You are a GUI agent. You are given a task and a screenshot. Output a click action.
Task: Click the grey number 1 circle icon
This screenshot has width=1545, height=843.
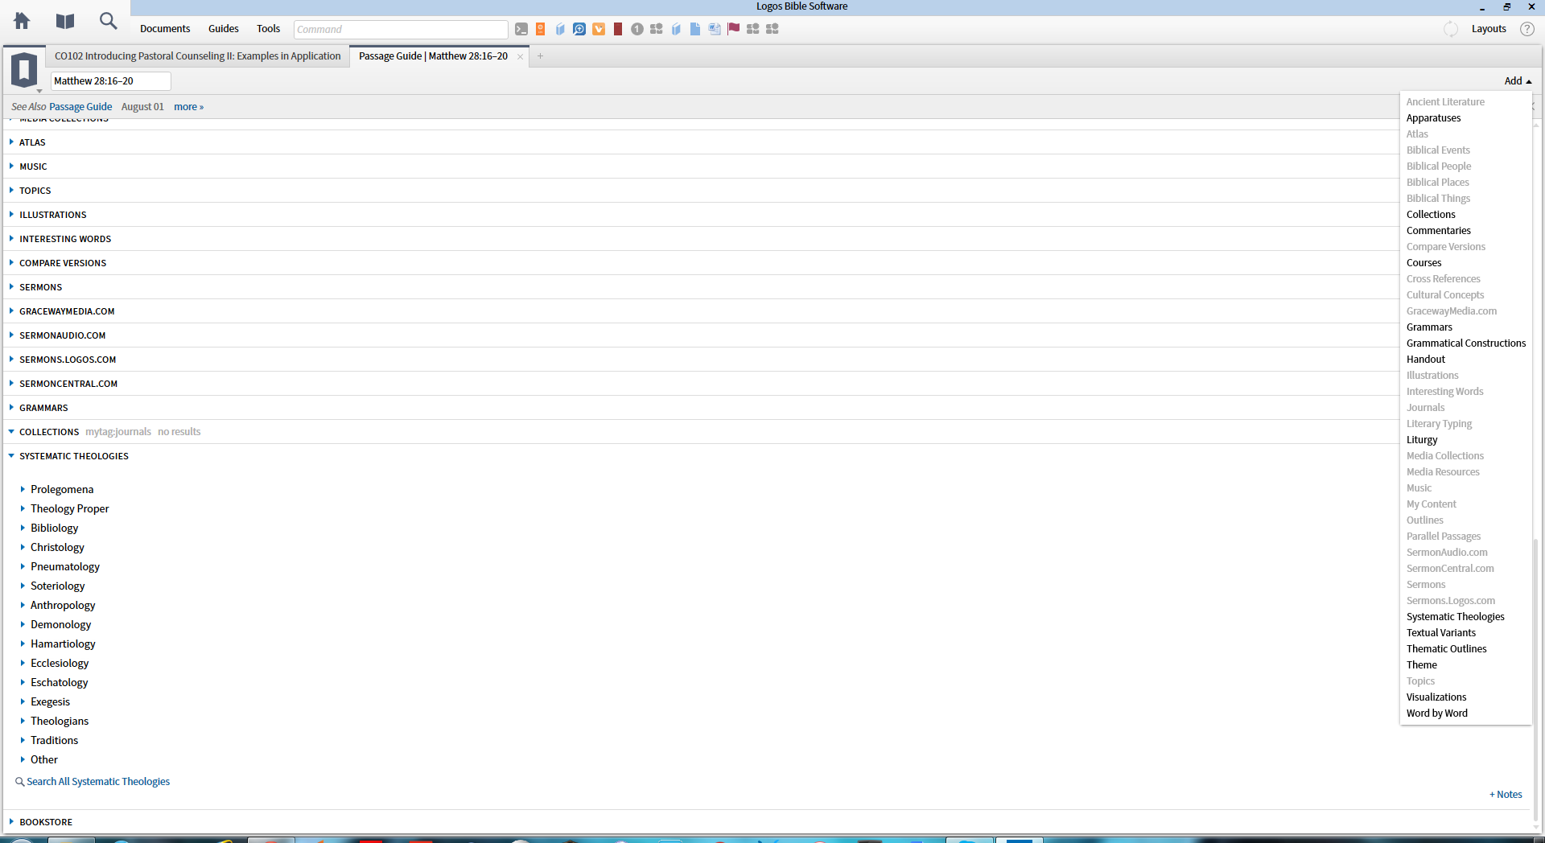(x=637, y=29)
